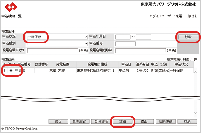Screen dimensions: 201x133
Task: Click the 発電名義(カナ) text field
Action: 53,51
